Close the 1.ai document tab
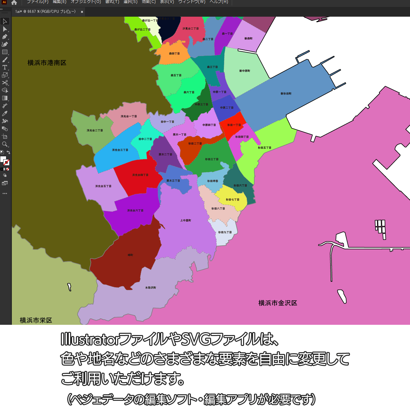The height and width of the screenshot is (410, 410). pos(82,12)
